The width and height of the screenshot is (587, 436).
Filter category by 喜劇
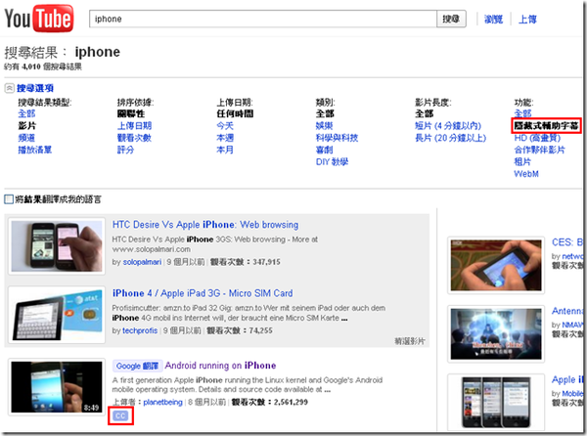tap(324, 150)
